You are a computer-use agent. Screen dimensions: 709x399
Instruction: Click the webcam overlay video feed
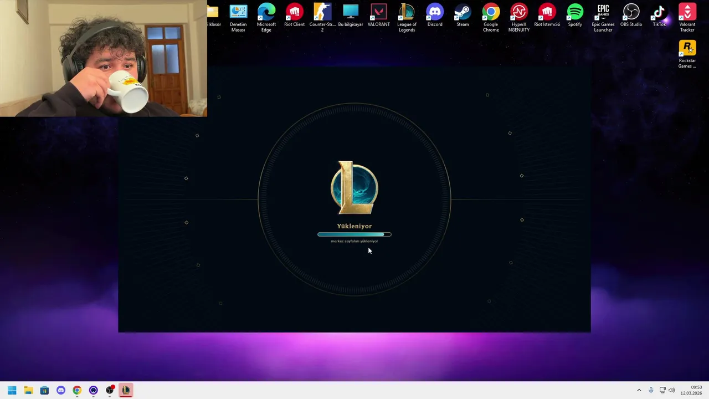pyautogui.click(x=104, y=58)
